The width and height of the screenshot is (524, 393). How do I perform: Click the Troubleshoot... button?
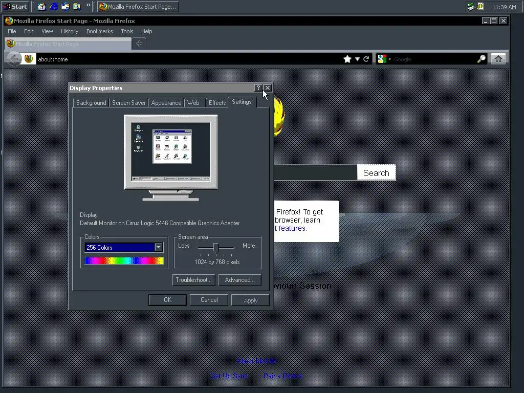(x=193, y=280)
